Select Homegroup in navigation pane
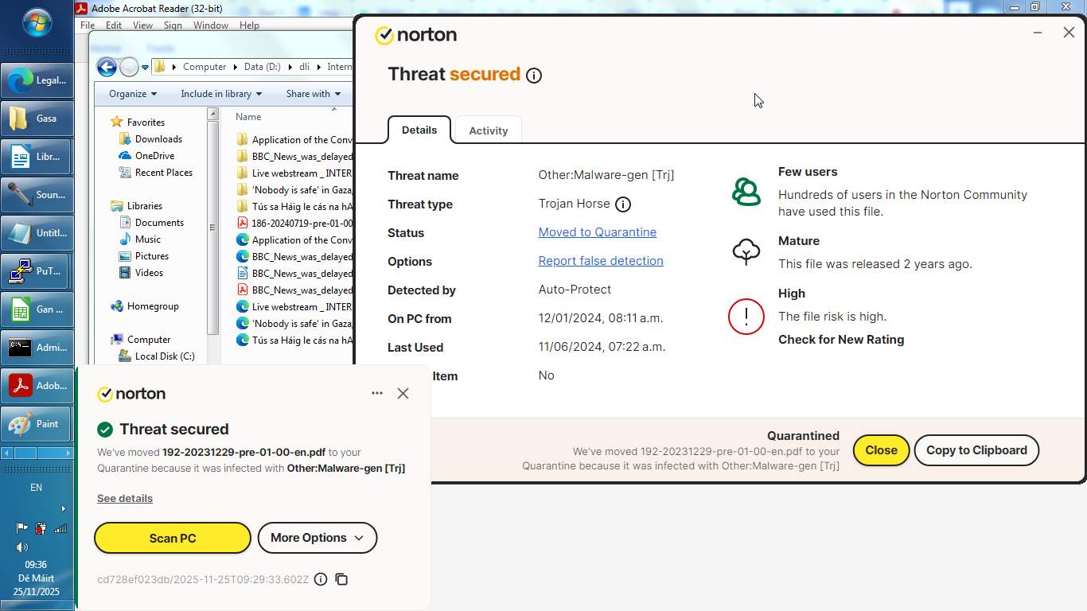The height and width of the screenshot is (611, 1087). pos(152,306)
